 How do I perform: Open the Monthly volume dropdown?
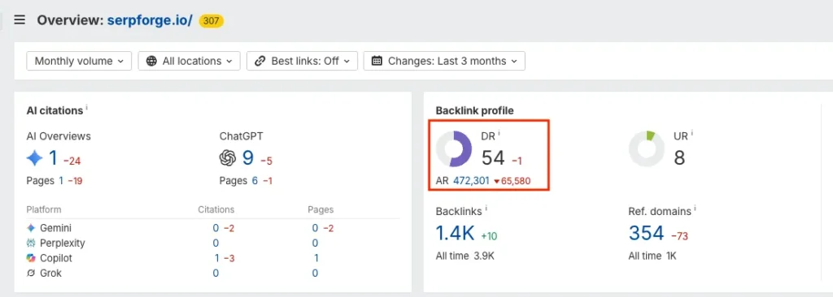79,61
